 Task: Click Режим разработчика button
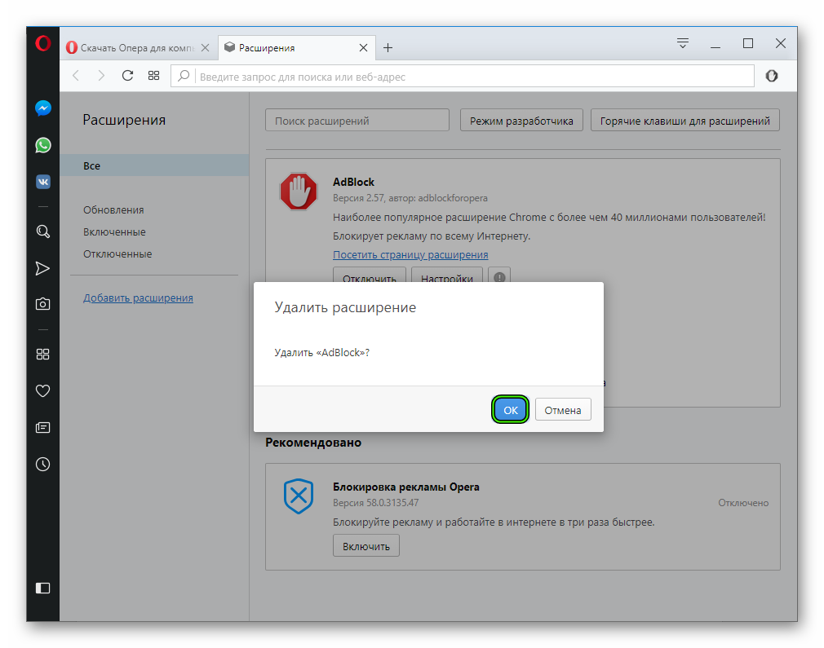pos(521,121)
